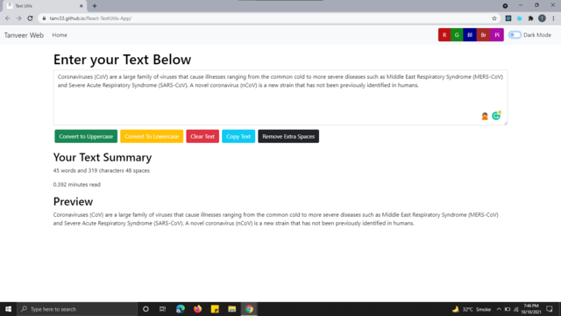The height and width of the screenshot is (316, 561).
Task: Click the Clear Text button
Action: [202, 136]
